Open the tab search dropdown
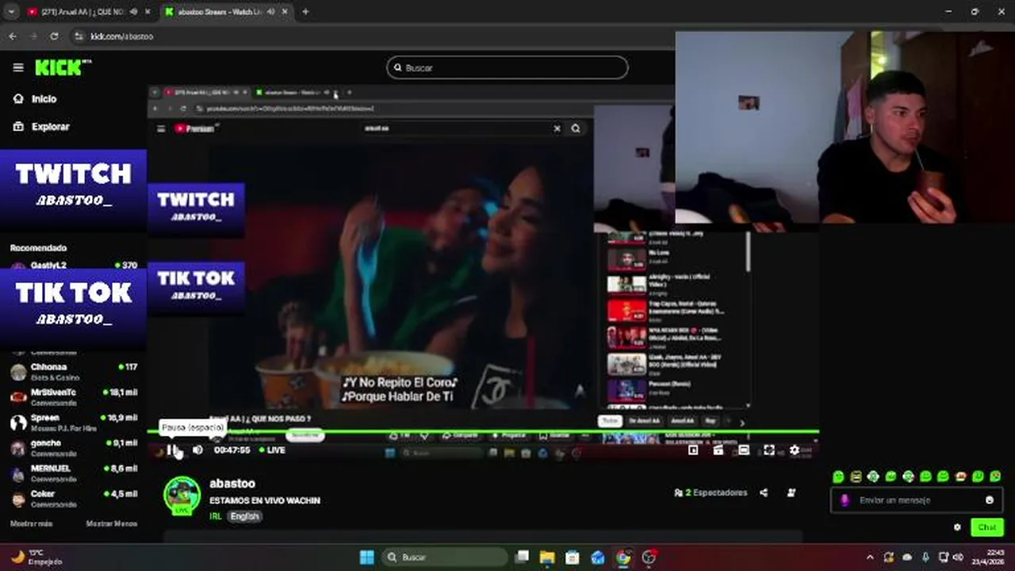 (x=11, y=12)
